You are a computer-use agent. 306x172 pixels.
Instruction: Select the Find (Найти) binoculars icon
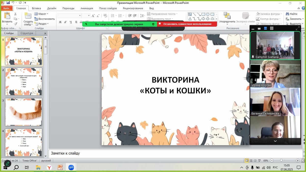288,14
